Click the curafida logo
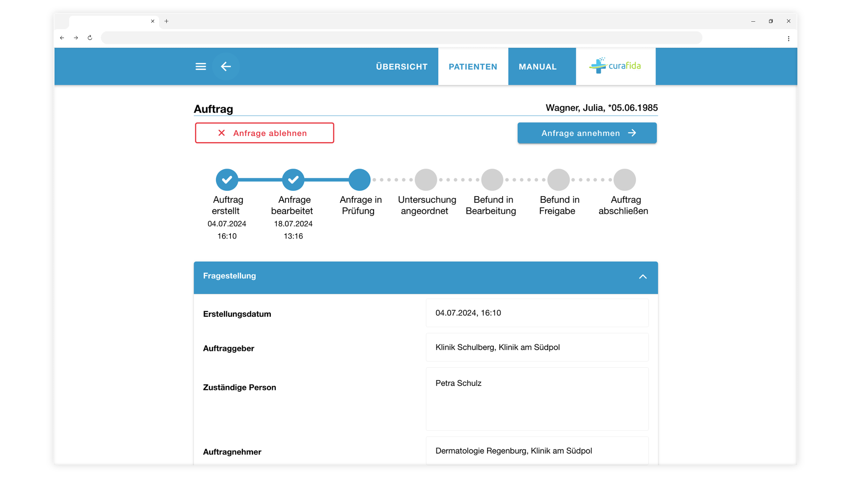Viewport: 851px width, 478px height. click(615, 66)
